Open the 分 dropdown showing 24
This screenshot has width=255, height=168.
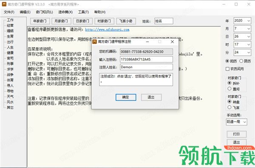242,52
